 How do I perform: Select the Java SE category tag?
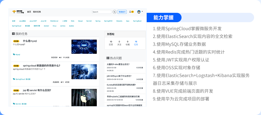[43, 21]
